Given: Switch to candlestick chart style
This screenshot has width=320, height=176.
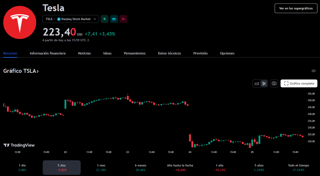Looking at the screenshot, I should point(264,83).
